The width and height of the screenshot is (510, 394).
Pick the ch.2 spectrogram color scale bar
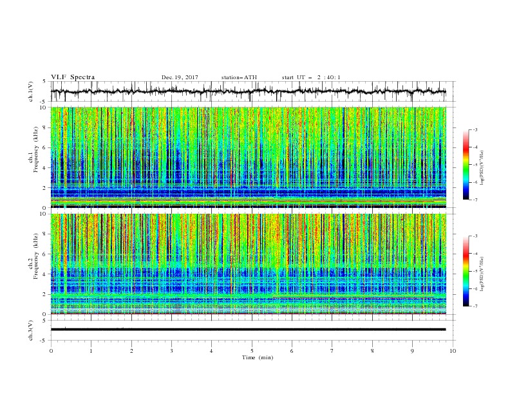coord(466,271)
